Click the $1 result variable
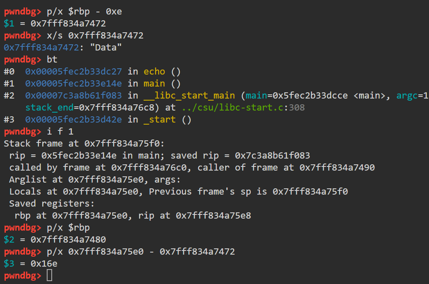429x284 pixels. pos(9,24)
